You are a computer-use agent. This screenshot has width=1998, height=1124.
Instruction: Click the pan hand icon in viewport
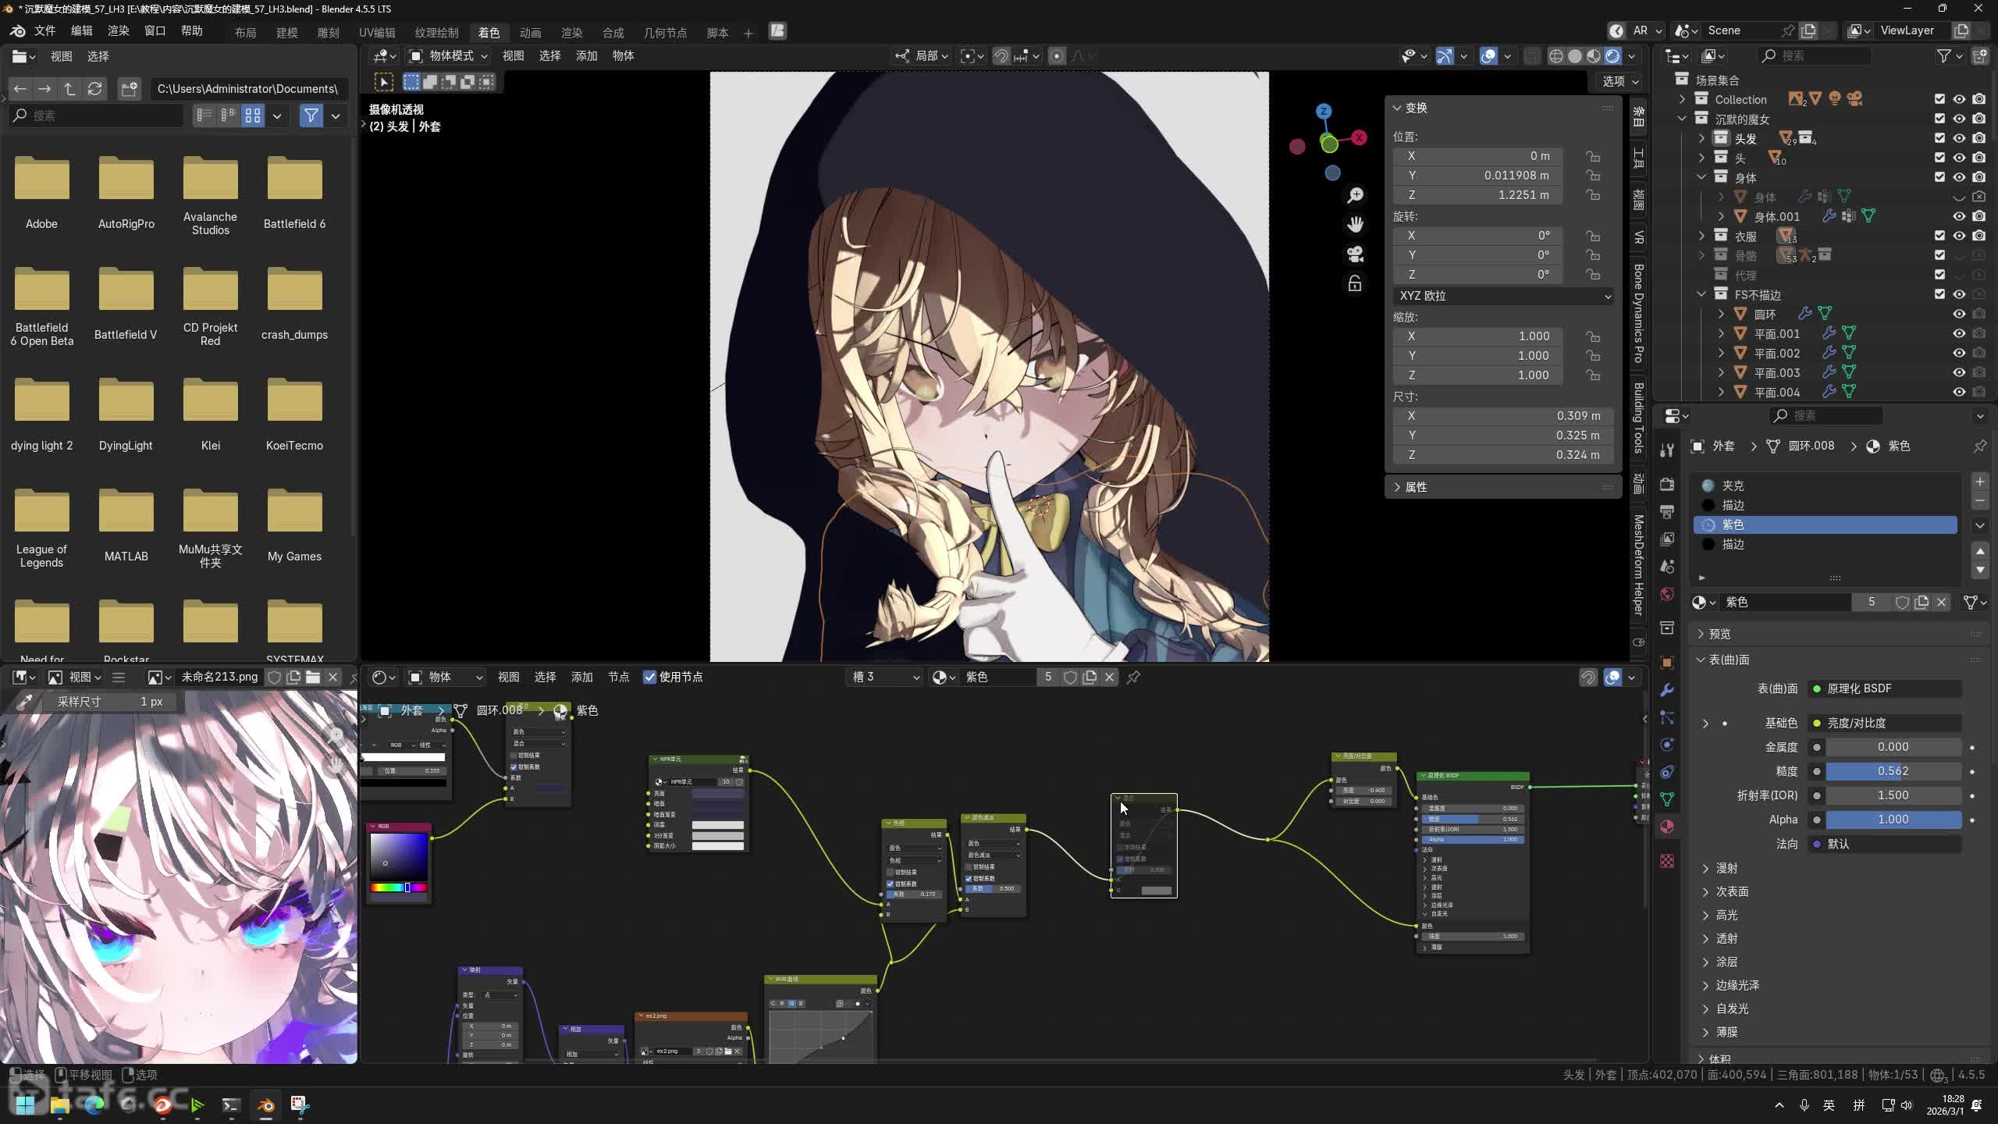(x=1356, y=225)
